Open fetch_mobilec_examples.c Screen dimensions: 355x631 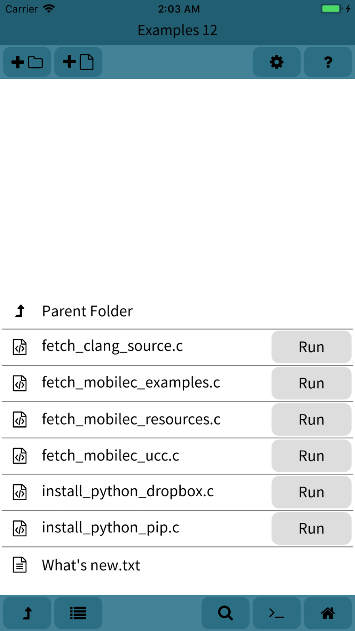(x=131, y=383)
